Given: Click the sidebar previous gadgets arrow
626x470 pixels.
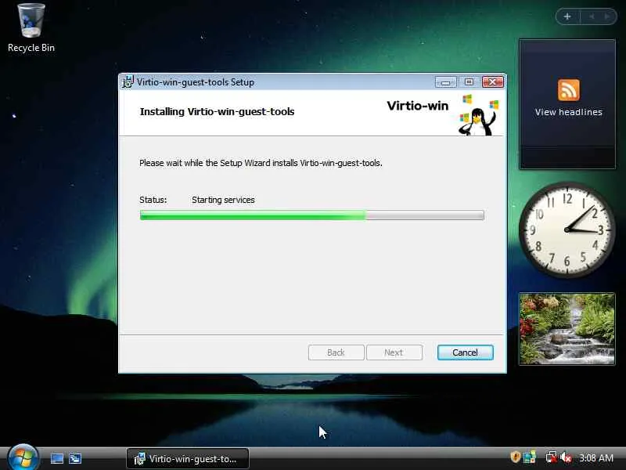Looking at the screenshot, I should [592, 16].
